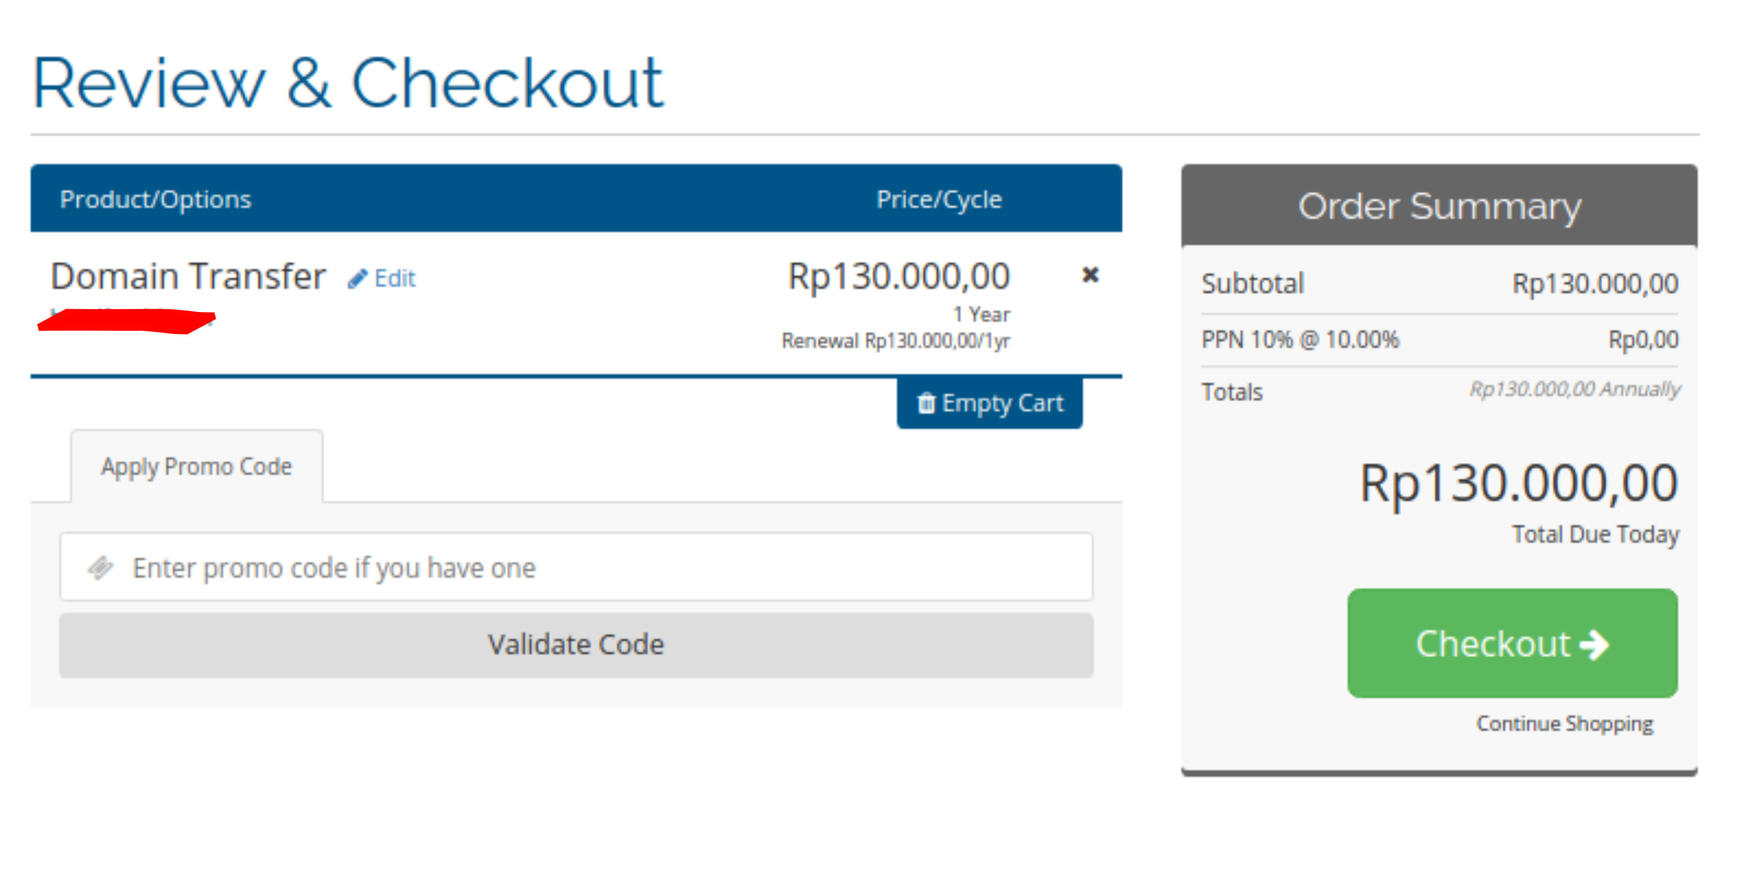Click the Total Due Today amount

click(x=1519, y=483)
